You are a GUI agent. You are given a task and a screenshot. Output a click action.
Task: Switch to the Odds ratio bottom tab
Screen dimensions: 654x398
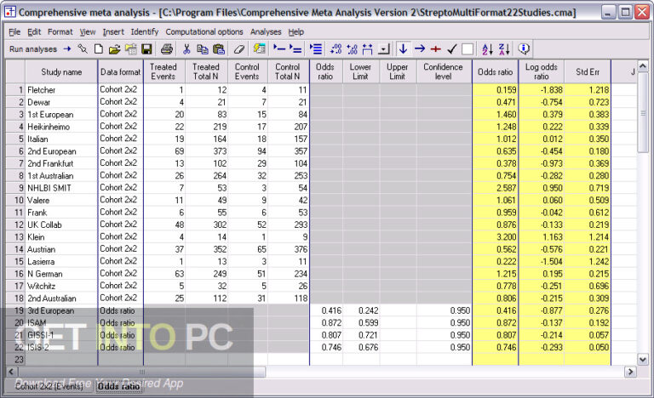click(119, 386)
